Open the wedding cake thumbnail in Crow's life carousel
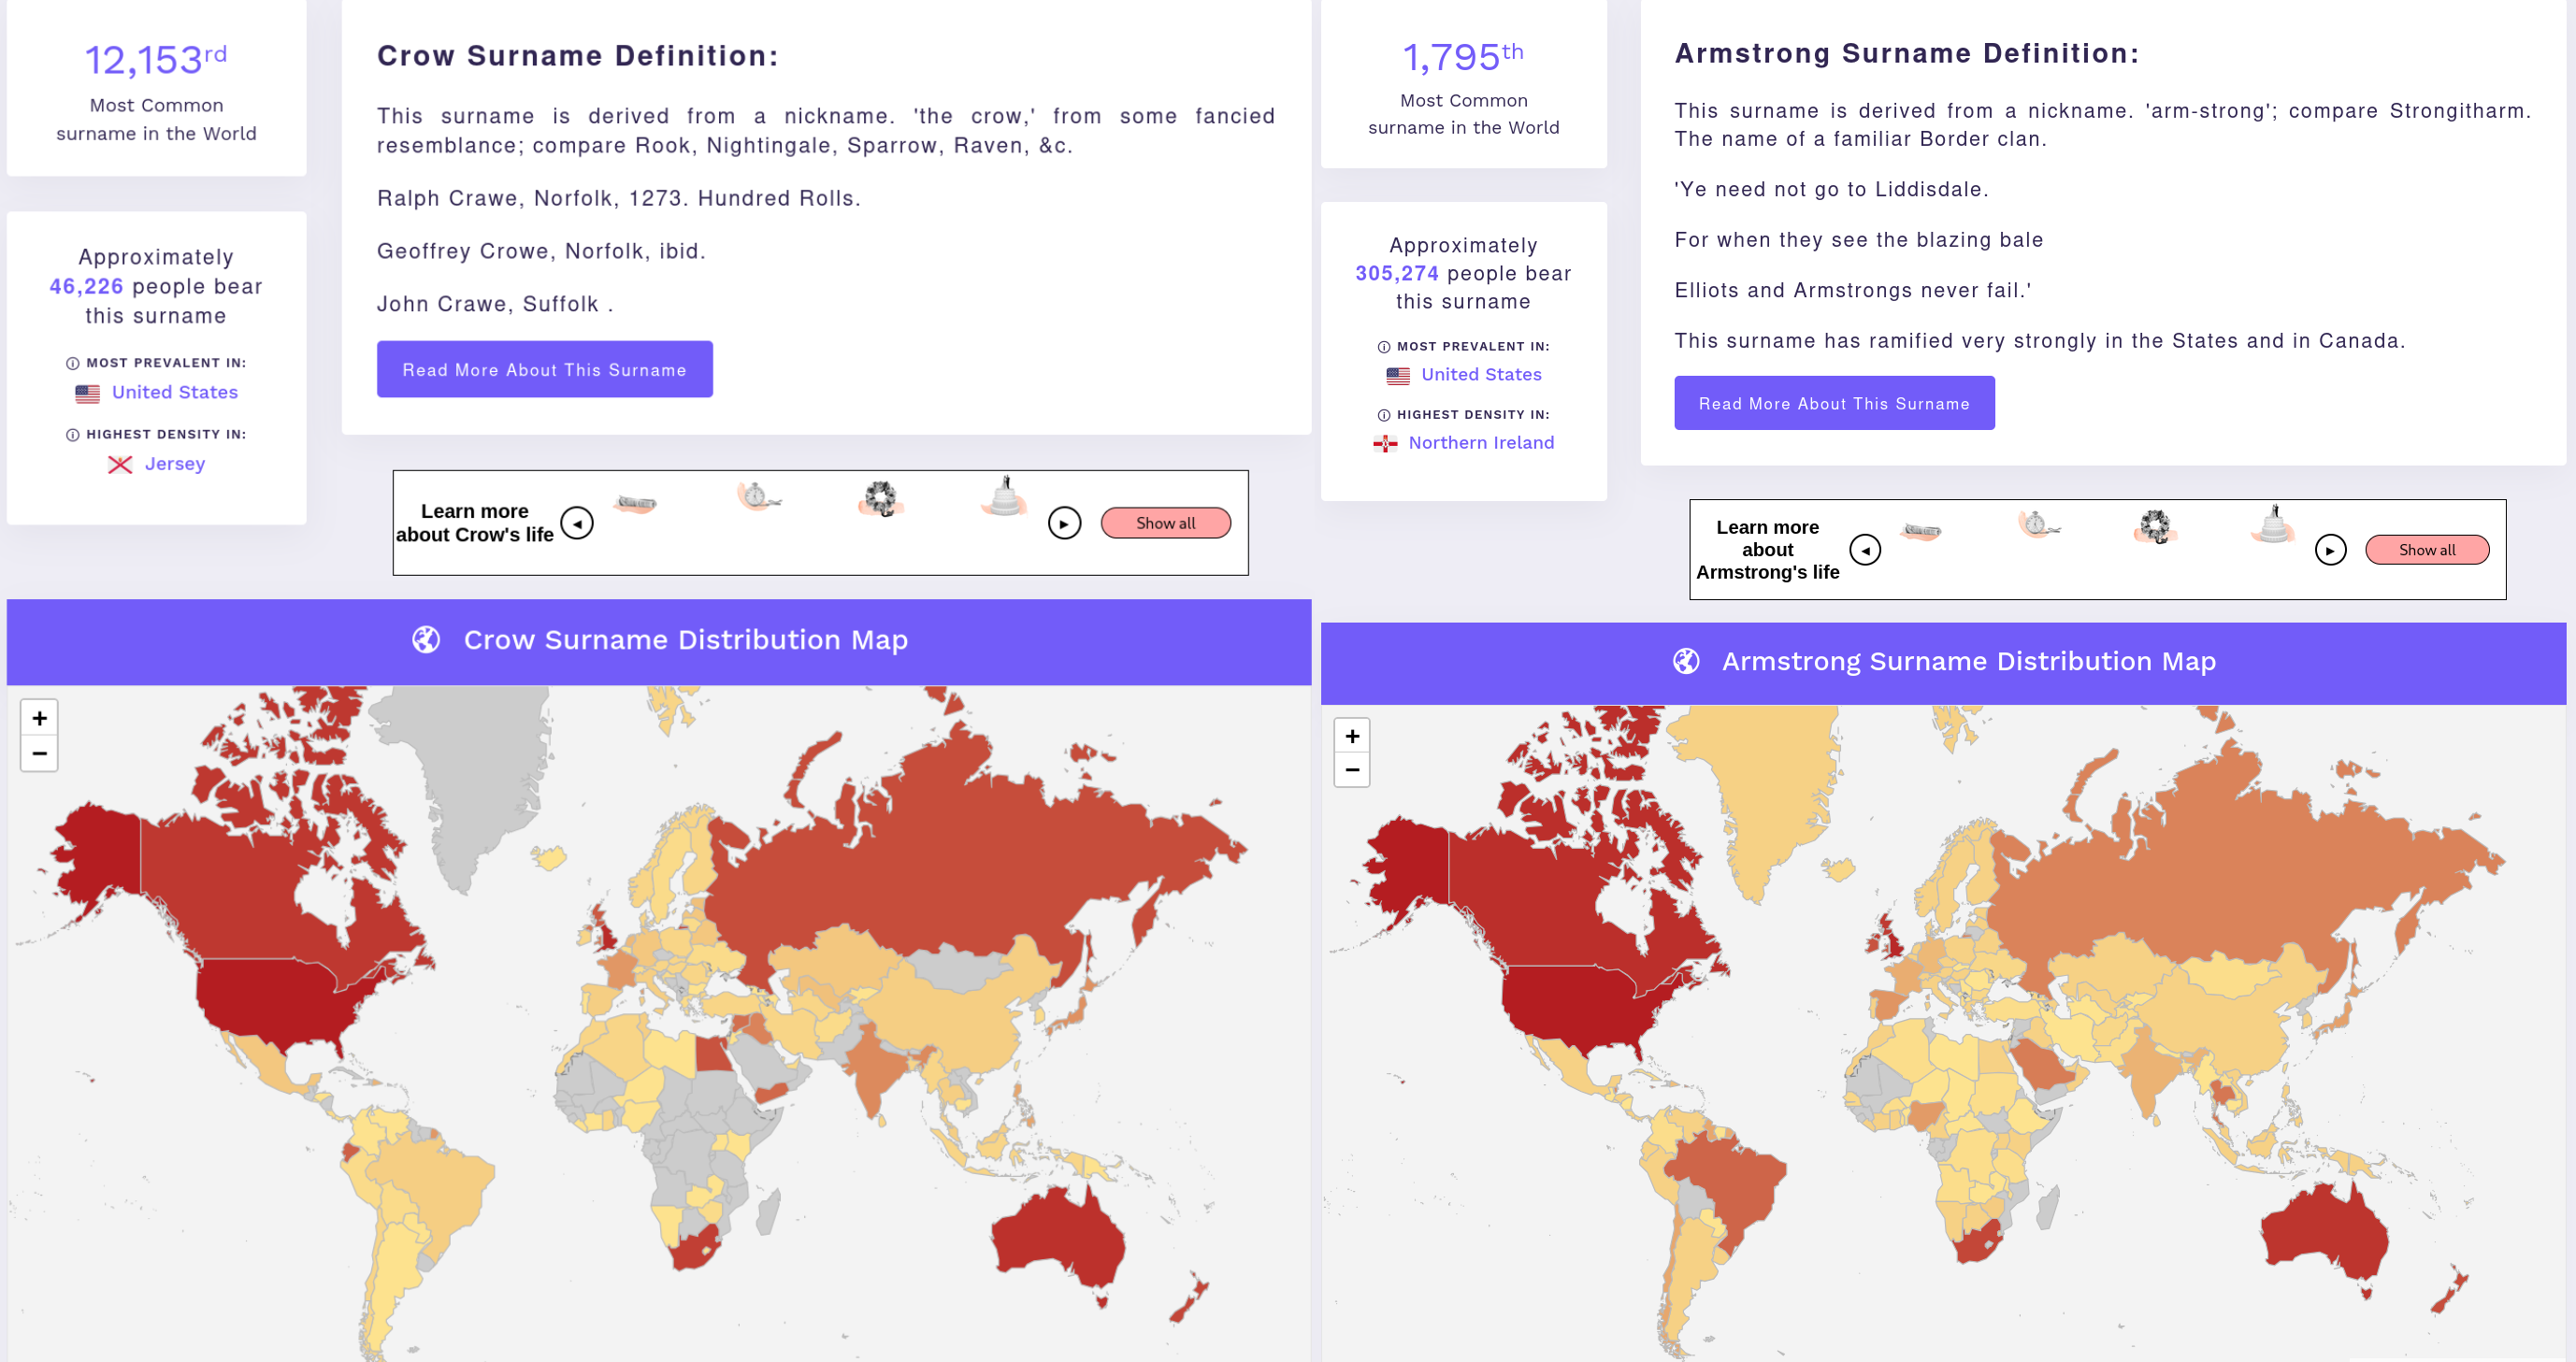The image size is (2576, 1362). click(x=1005, y=496)
